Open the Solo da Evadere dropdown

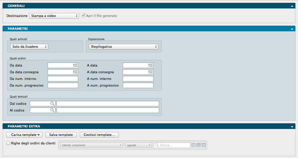(29, 47)
